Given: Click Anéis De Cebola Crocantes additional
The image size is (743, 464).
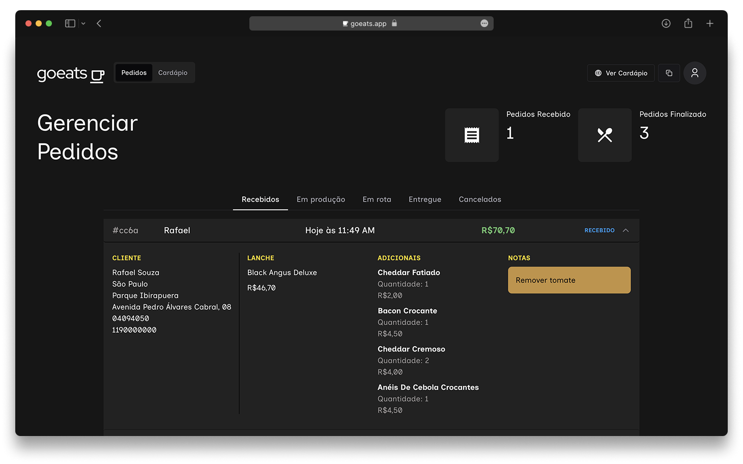Looking at the screenshot, I should pyautogui.click(x=428, y=387).
